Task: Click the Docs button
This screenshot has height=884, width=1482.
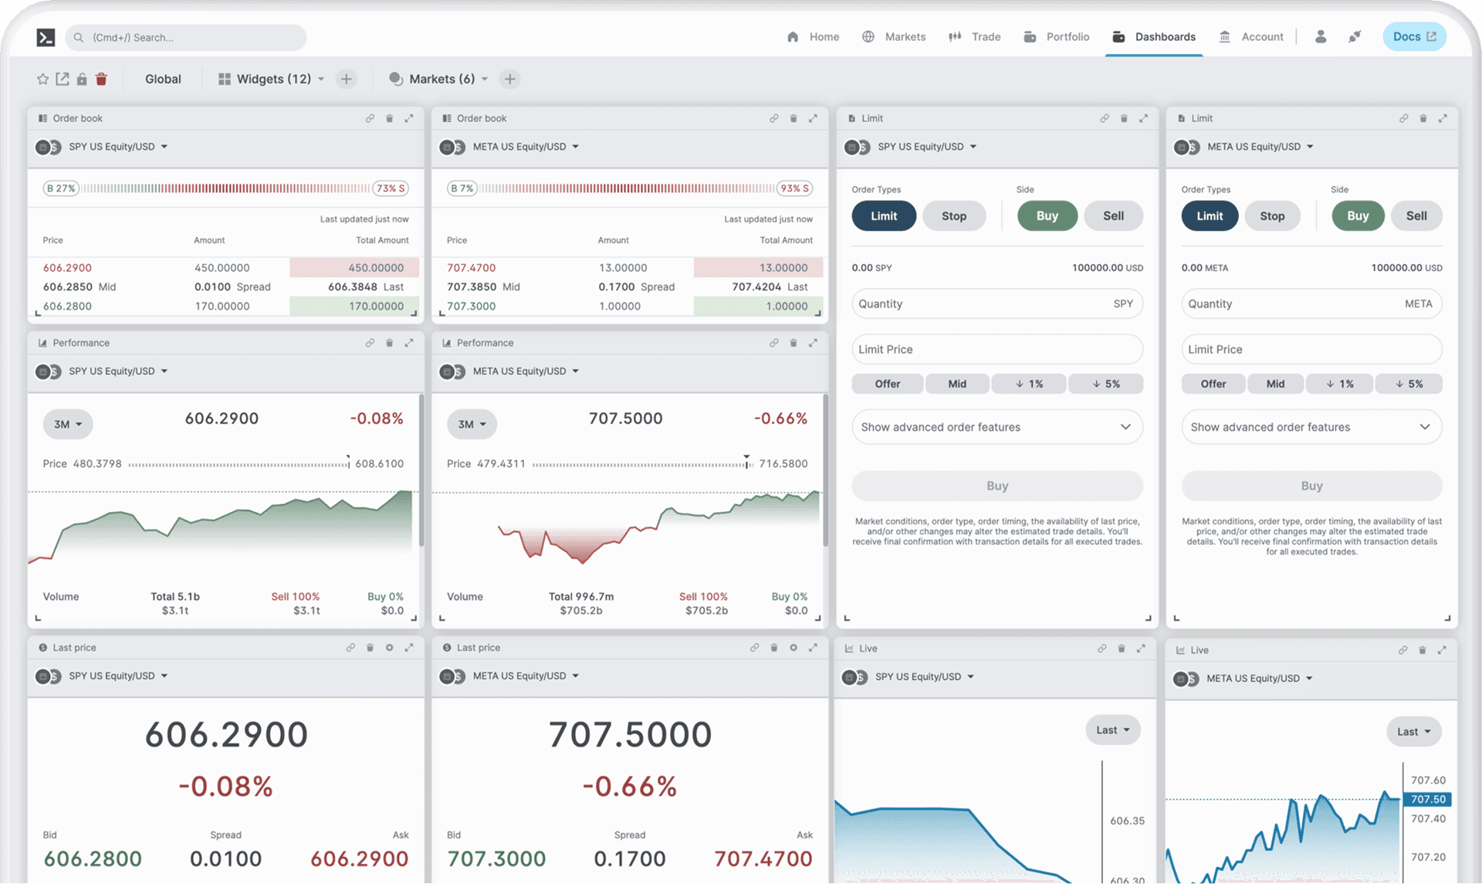Action: coord(1413,36)
